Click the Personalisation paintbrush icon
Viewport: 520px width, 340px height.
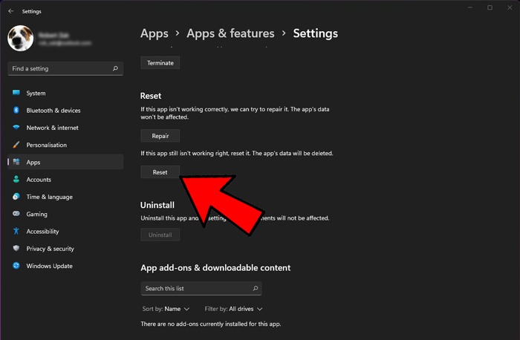[x=16, y=145]
